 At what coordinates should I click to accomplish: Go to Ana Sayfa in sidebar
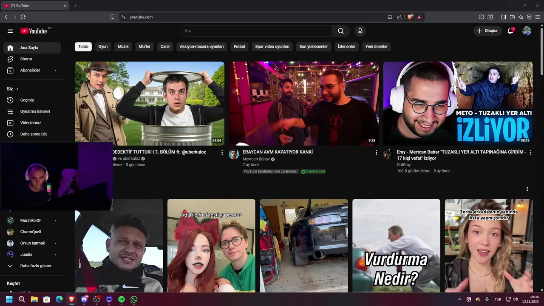[32, 48]
